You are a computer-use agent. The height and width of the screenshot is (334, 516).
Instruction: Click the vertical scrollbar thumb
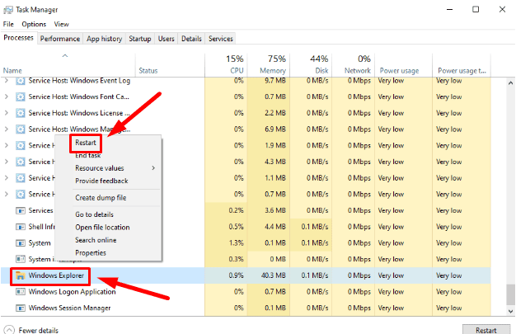(510, 294)
